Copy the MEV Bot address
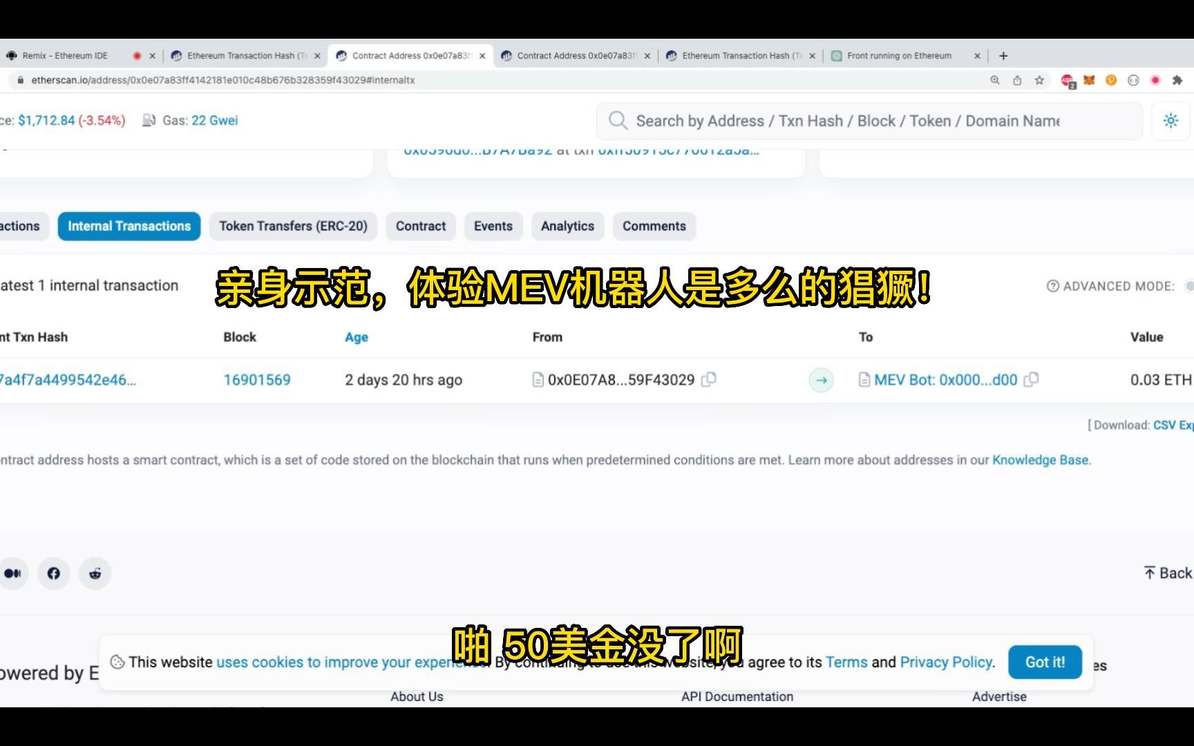 [1031, 379]
